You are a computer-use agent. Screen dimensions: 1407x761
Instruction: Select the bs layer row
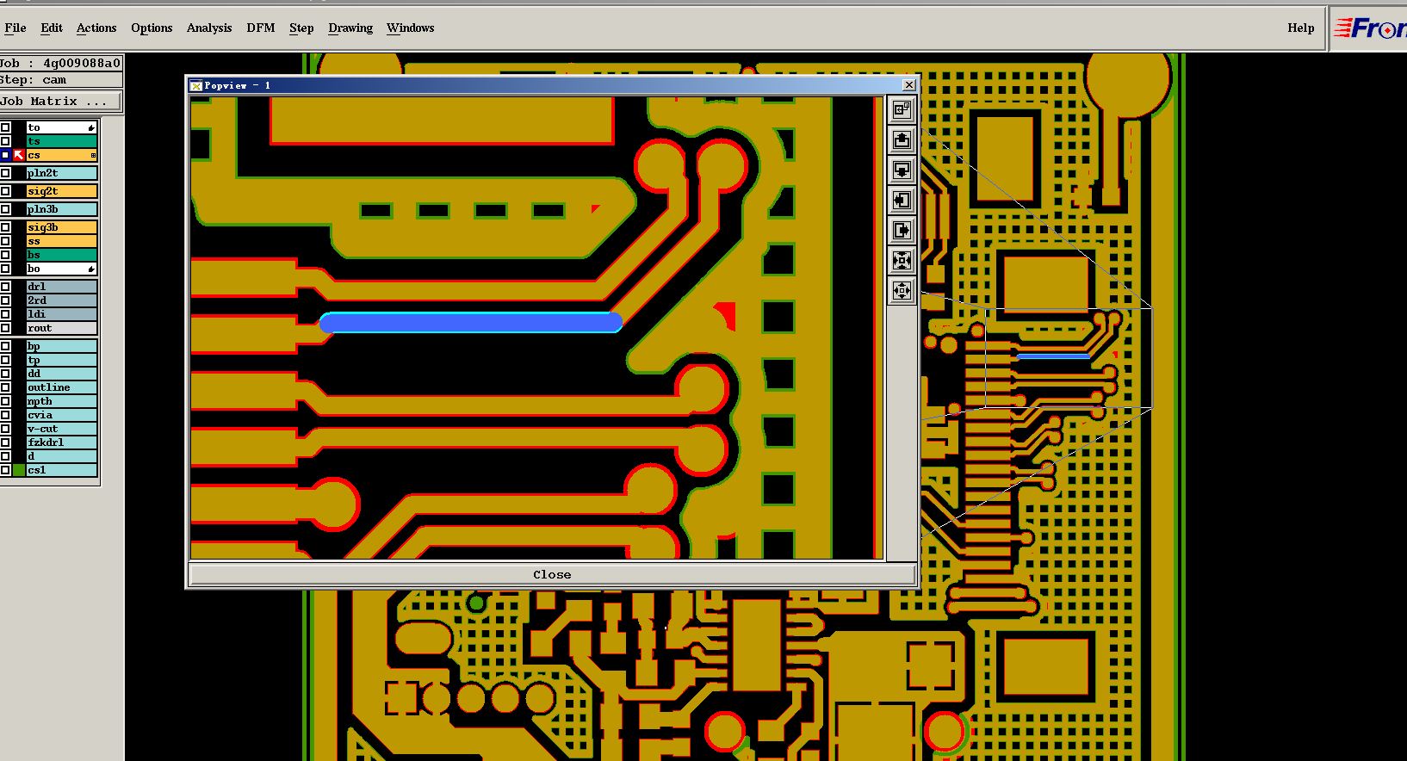tap(61, 255)
